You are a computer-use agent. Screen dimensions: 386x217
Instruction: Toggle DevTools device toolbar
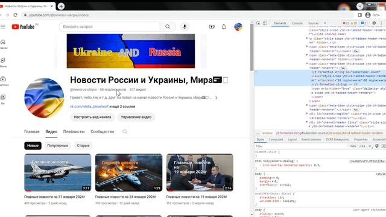click(x=265, y=23)
